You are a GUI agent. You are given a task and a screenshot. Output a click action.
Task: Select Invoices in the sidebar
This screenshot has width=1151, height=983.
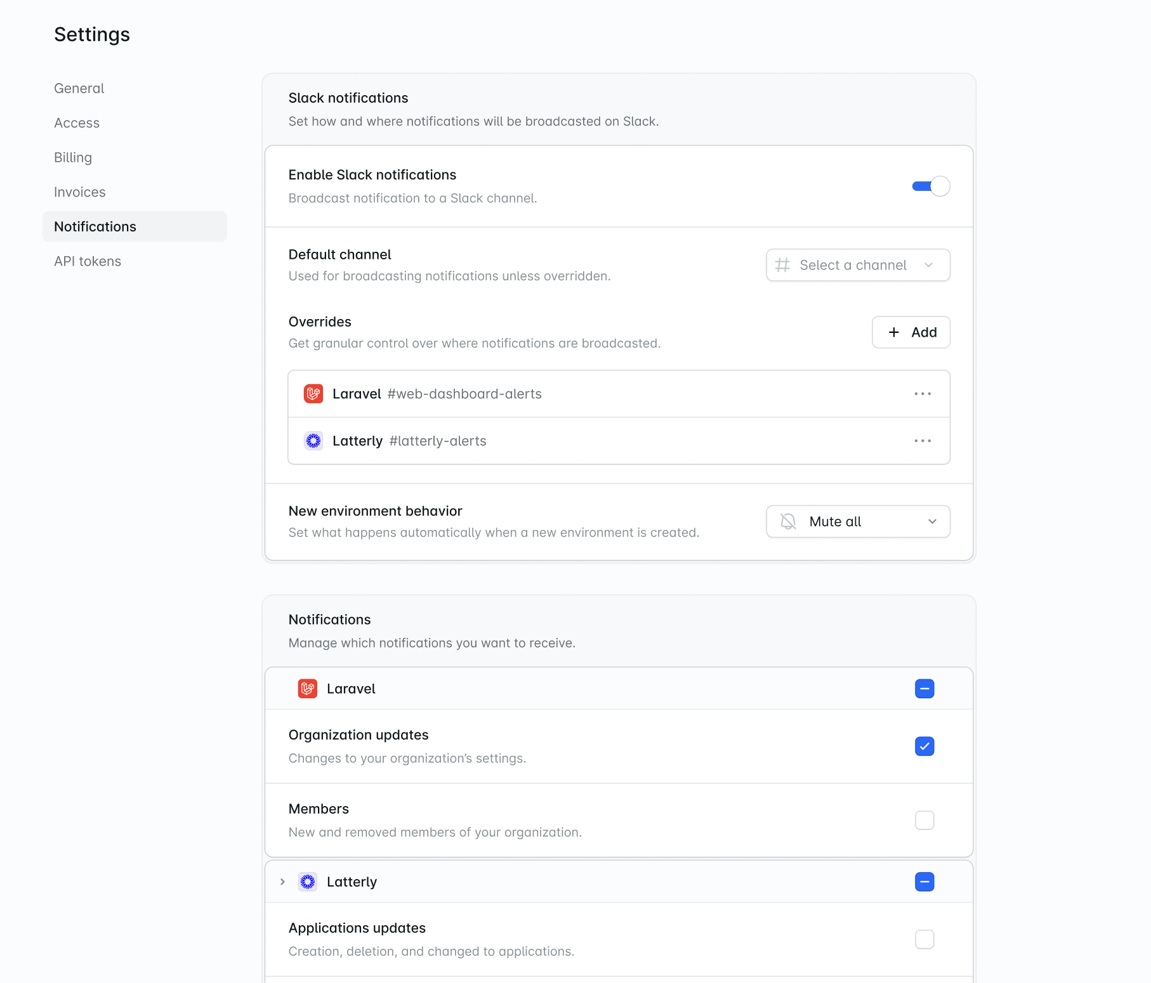pyautogui.click(x=79, y=192)
